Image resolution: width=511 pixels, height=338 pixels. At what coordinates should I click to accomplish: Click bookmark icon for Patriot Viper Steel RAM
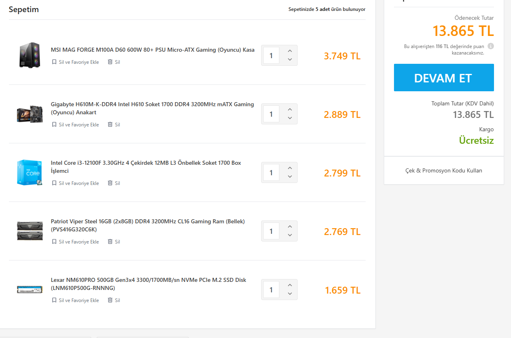54,242
